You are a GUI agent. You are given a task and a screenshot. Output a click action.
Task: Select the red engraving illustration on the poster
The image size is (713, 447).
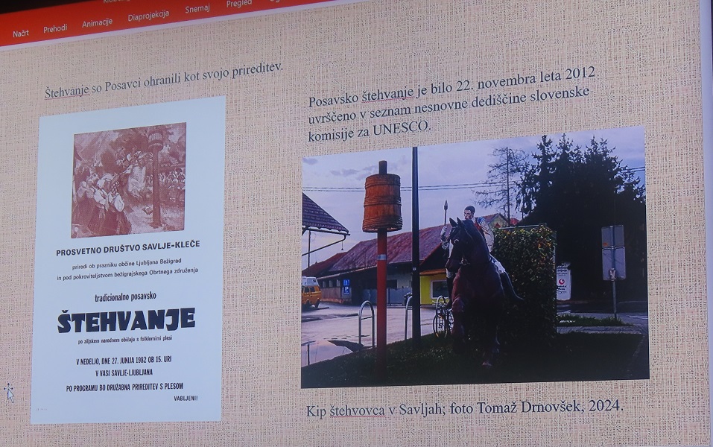[129, 180]
